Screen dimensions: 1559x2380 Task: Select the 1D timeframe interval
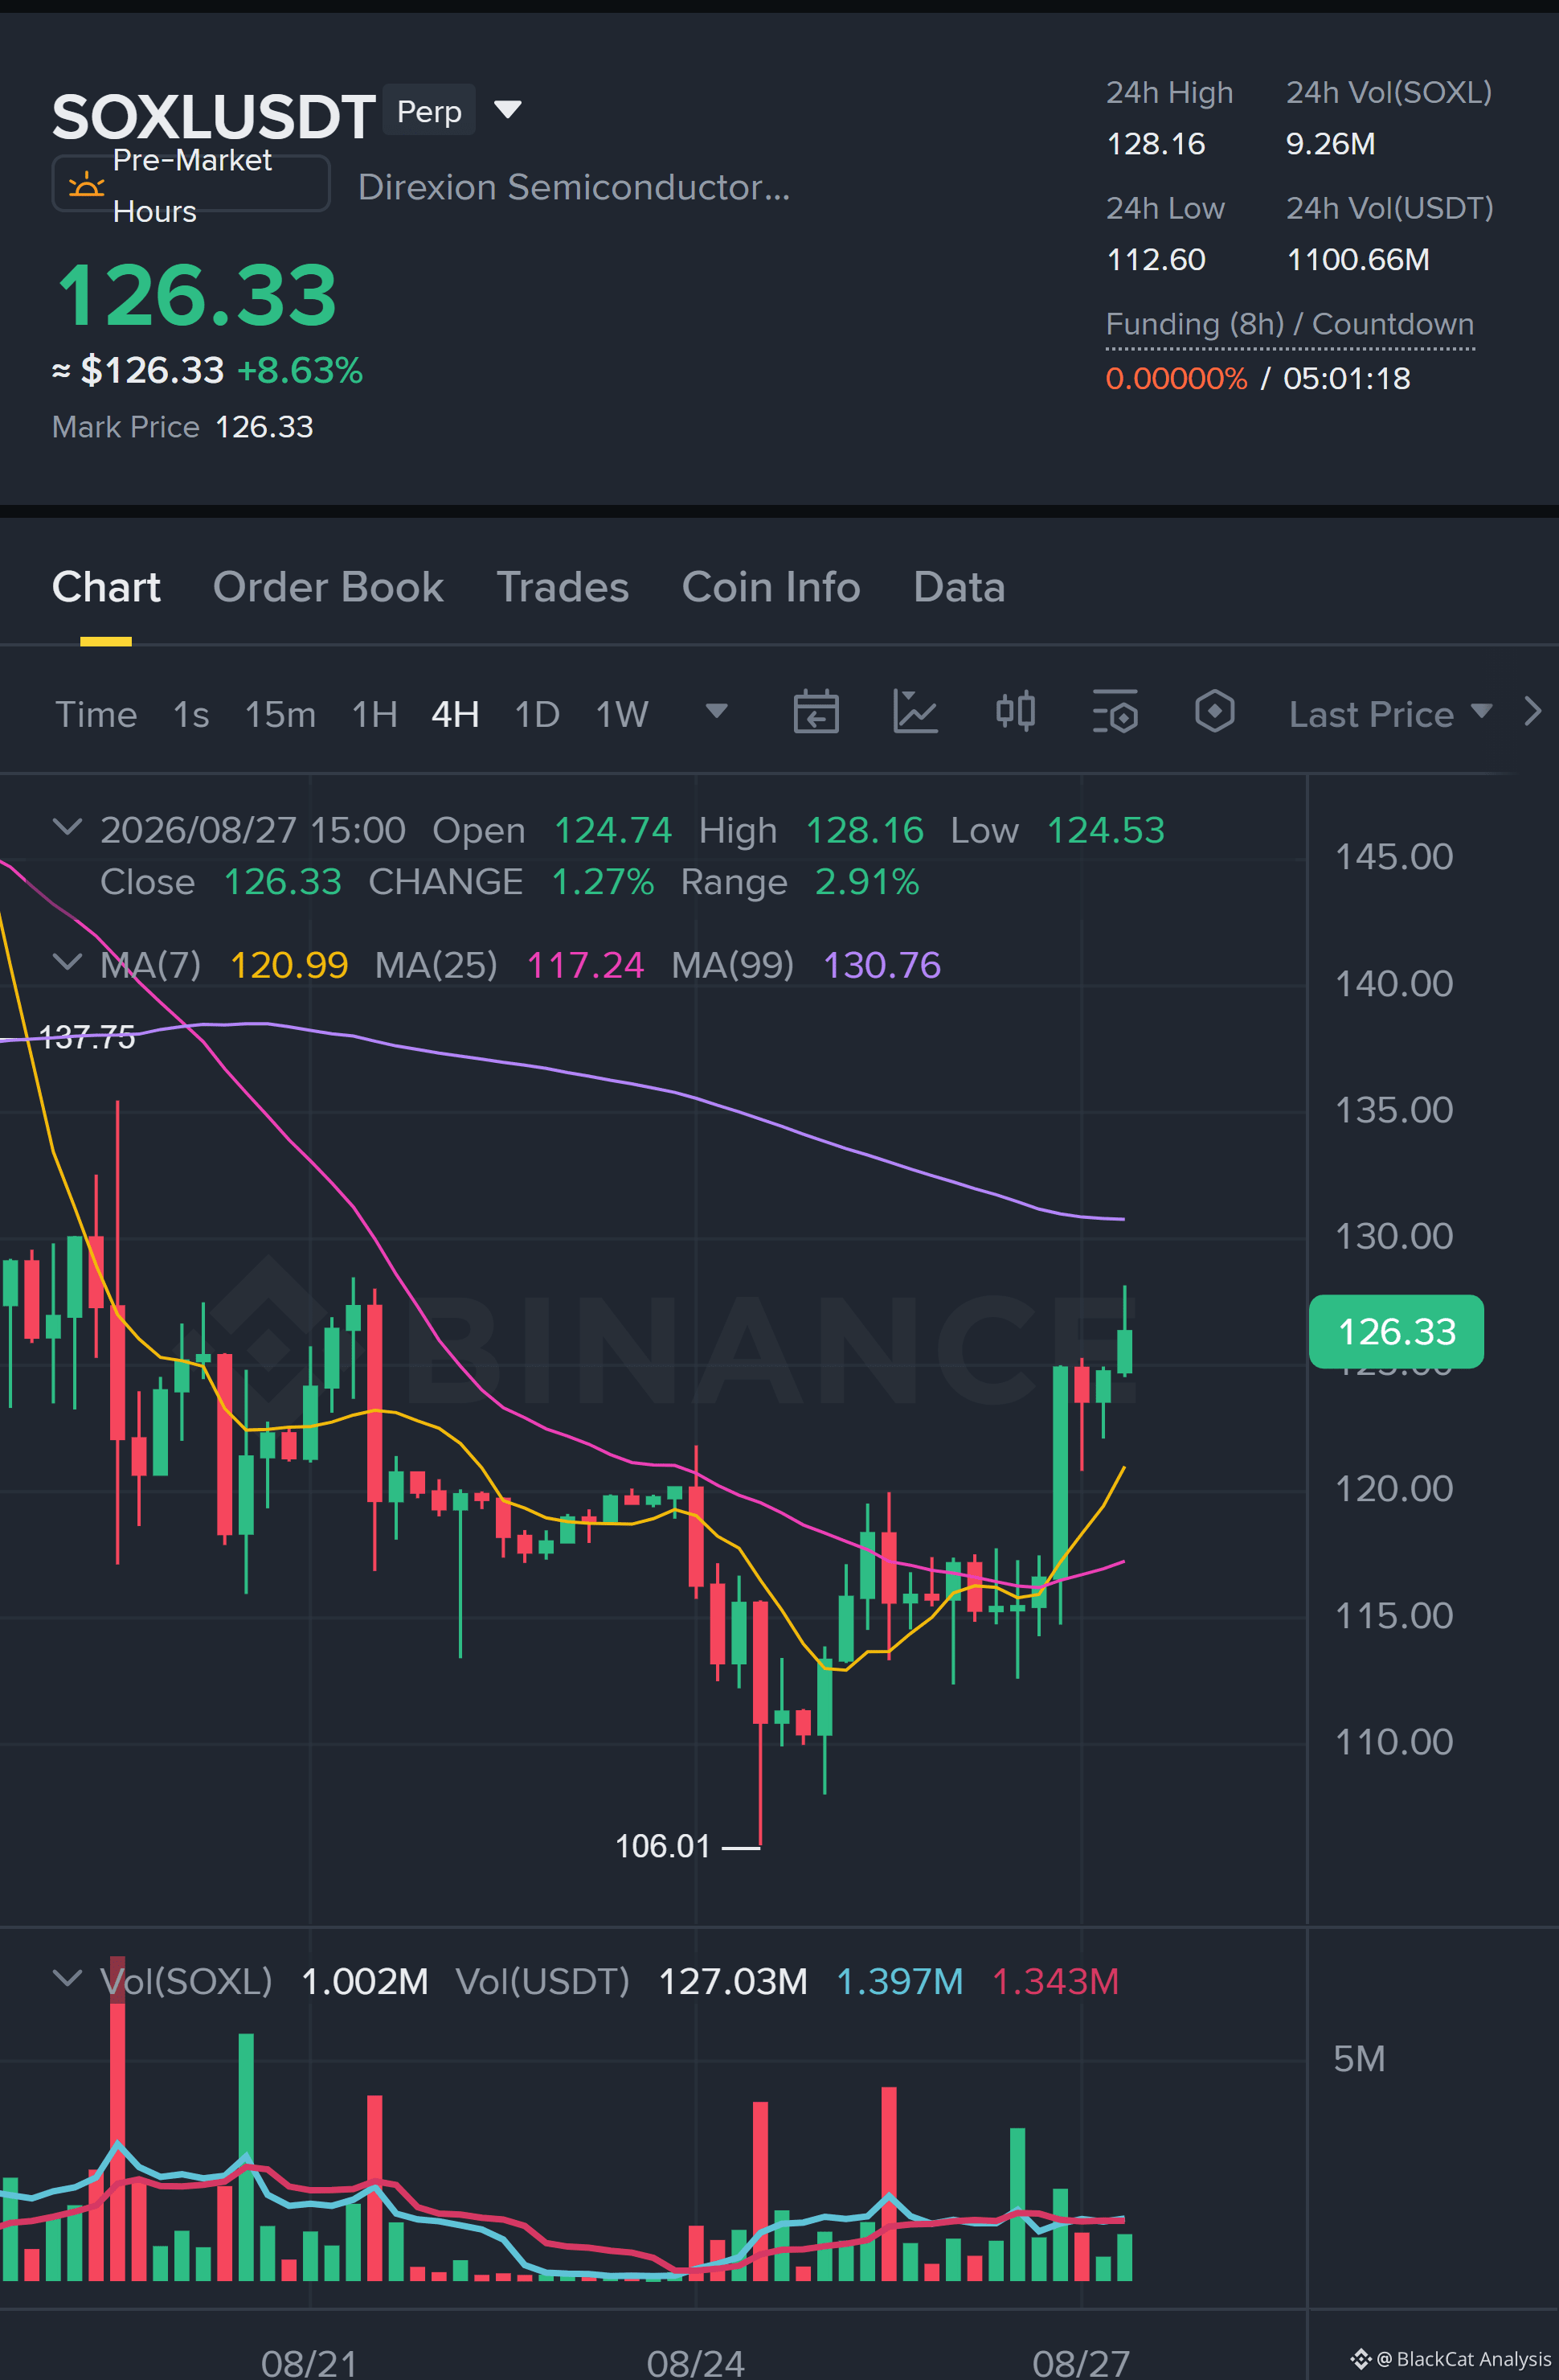[537, 714]
